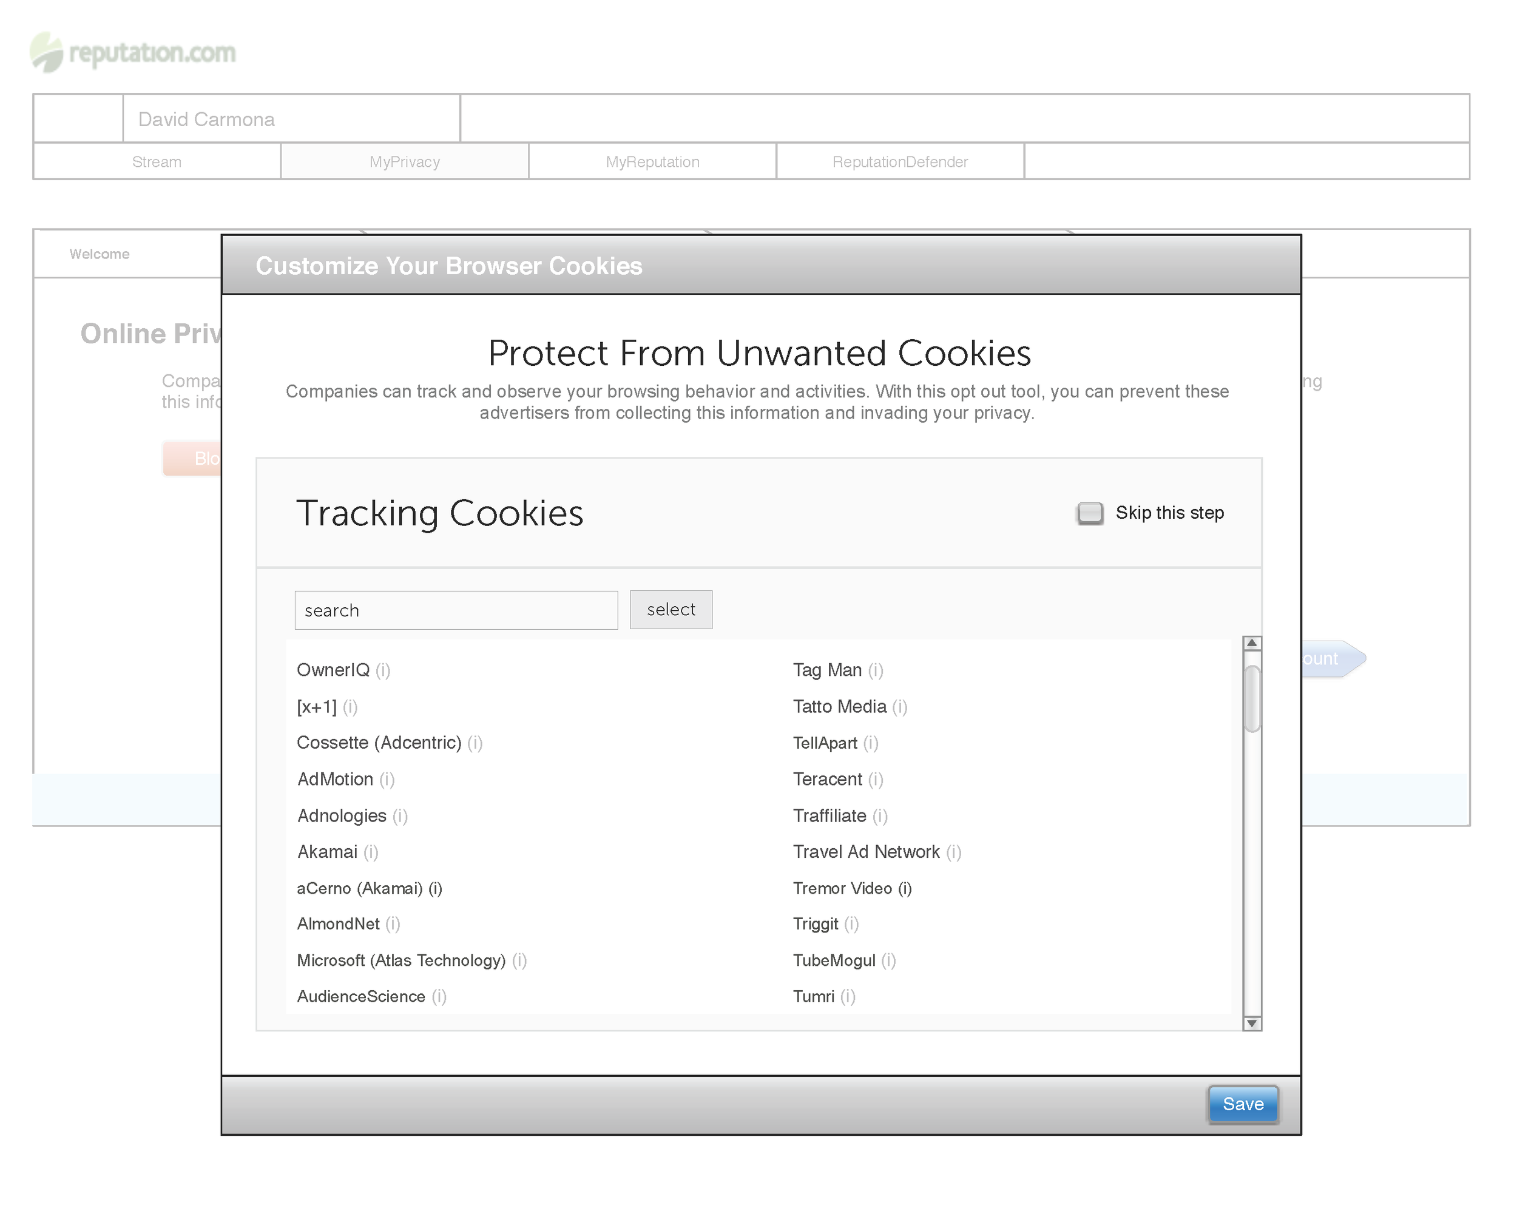
Task: Select the AlmondNet cookie entry
Action: point(339,924)
